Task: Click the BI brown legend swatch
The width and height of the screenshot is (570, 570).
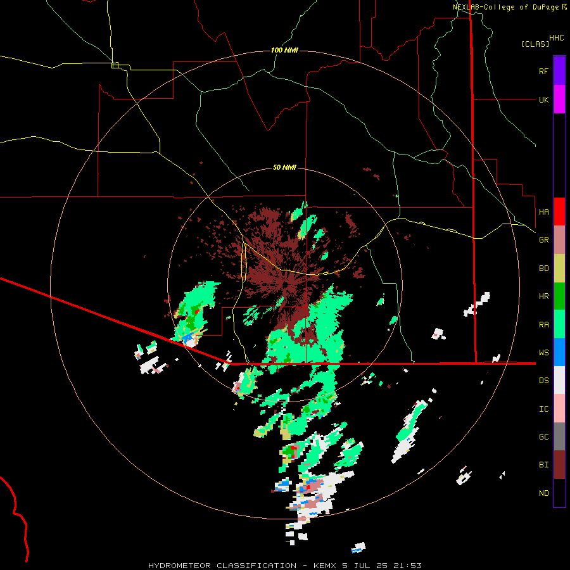Action: tap(559, 465)
